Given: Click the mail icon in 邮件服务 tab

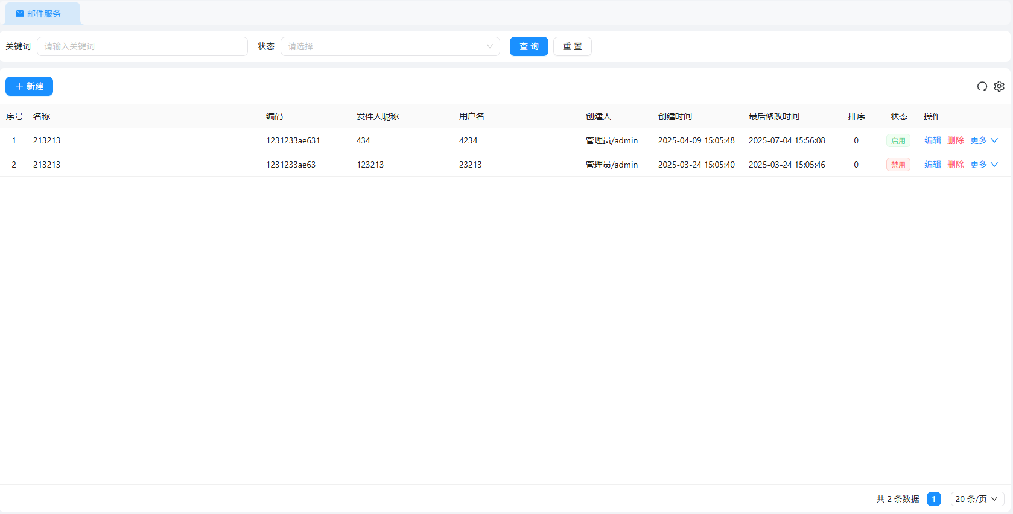Looking at the screenshot, I should click(x=20, y=13).
